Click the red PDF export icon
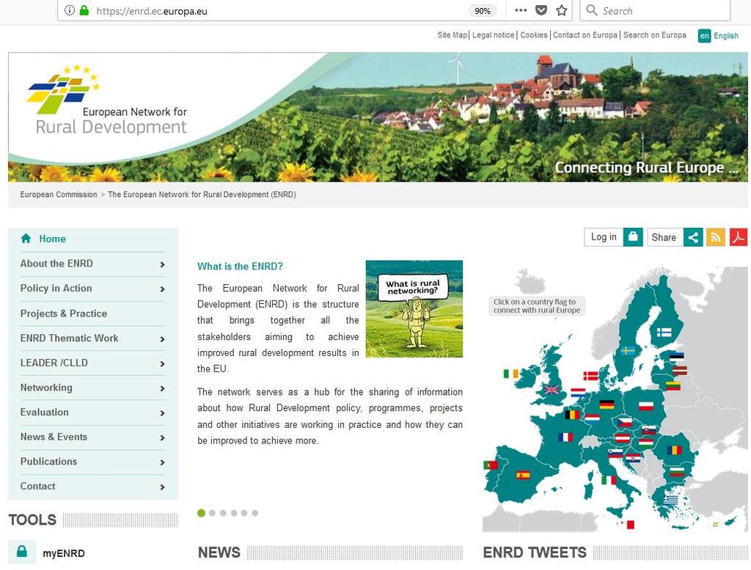The image size is (751, 570). pos(739,237)
